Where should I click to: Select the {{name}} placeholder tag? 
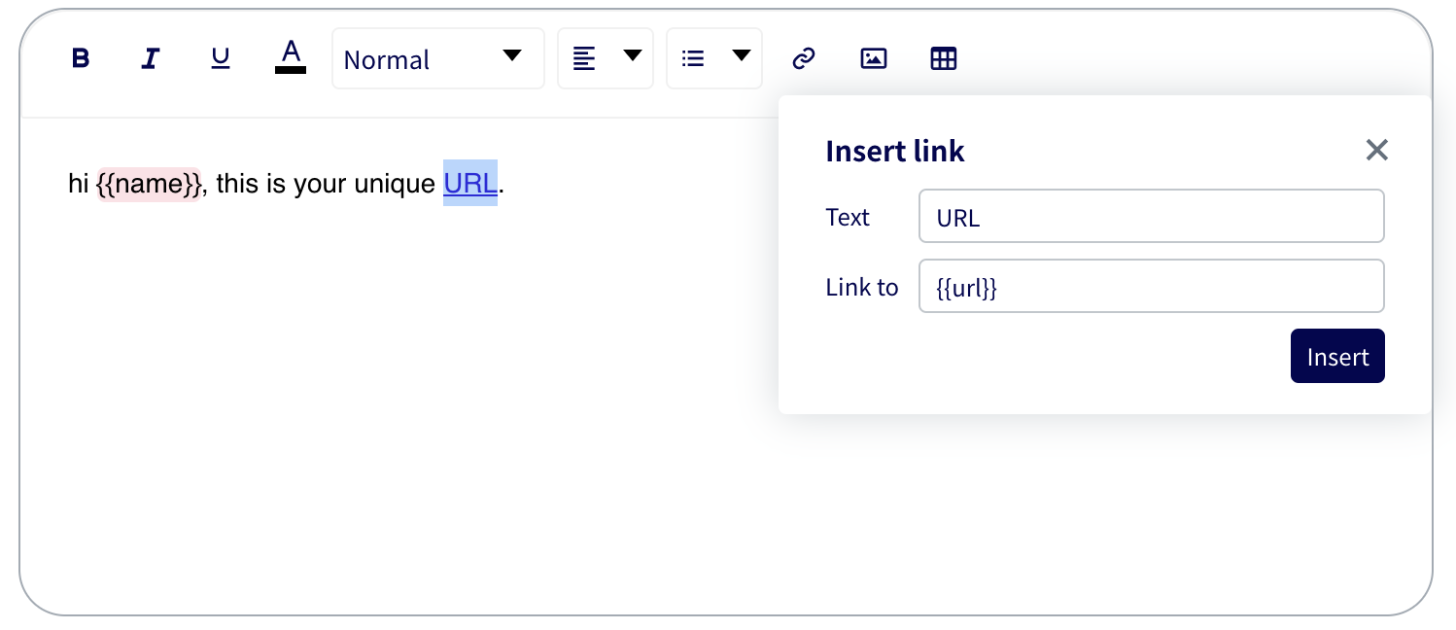point(150,184)
